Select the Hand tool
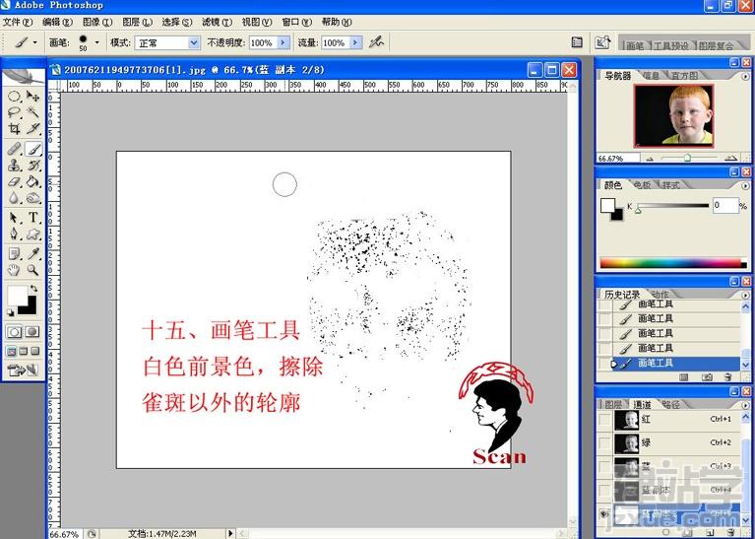 click(x=14, y=270)
